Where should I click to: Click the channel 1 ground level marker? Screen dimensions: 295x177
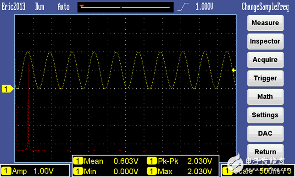[7, 89]
